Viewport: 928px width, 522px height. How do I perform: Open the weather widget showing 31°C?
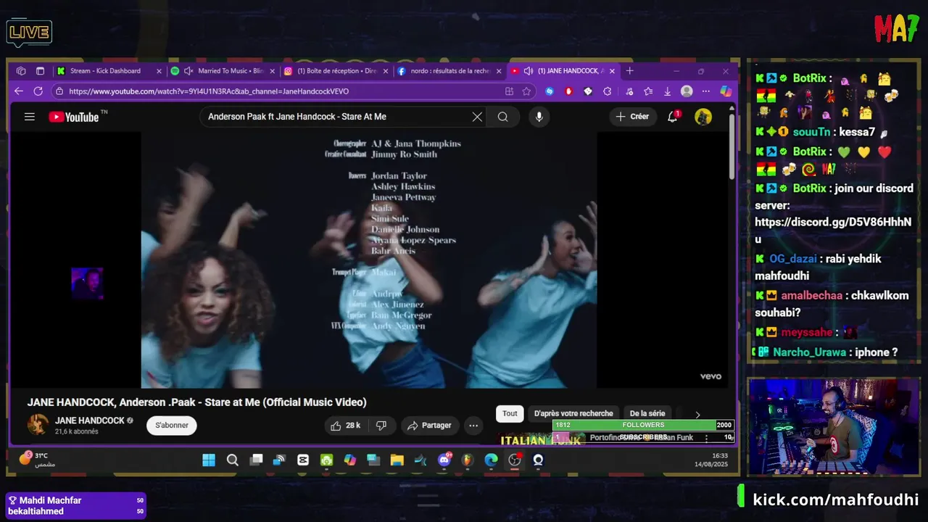tap(36, 460)
